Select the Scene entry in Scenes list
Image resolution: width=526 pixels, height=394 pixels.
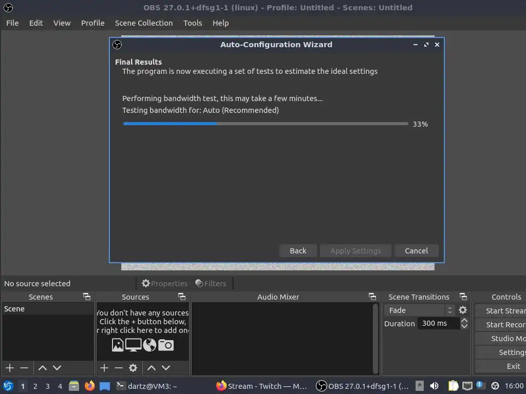pos(48,309)
